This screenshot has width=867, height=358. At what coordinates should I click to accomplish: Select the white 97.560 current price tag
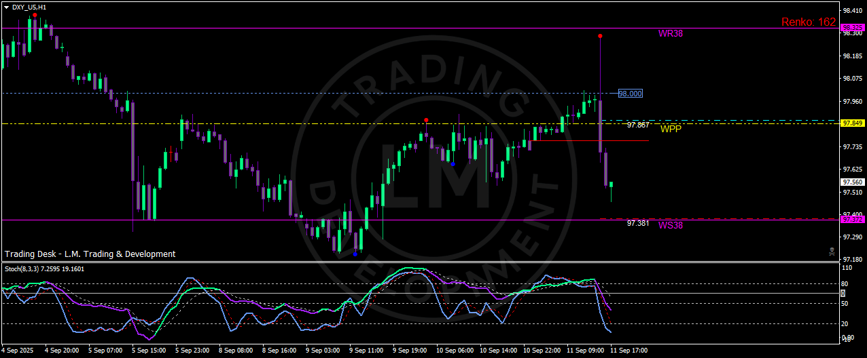pos(852,182)
